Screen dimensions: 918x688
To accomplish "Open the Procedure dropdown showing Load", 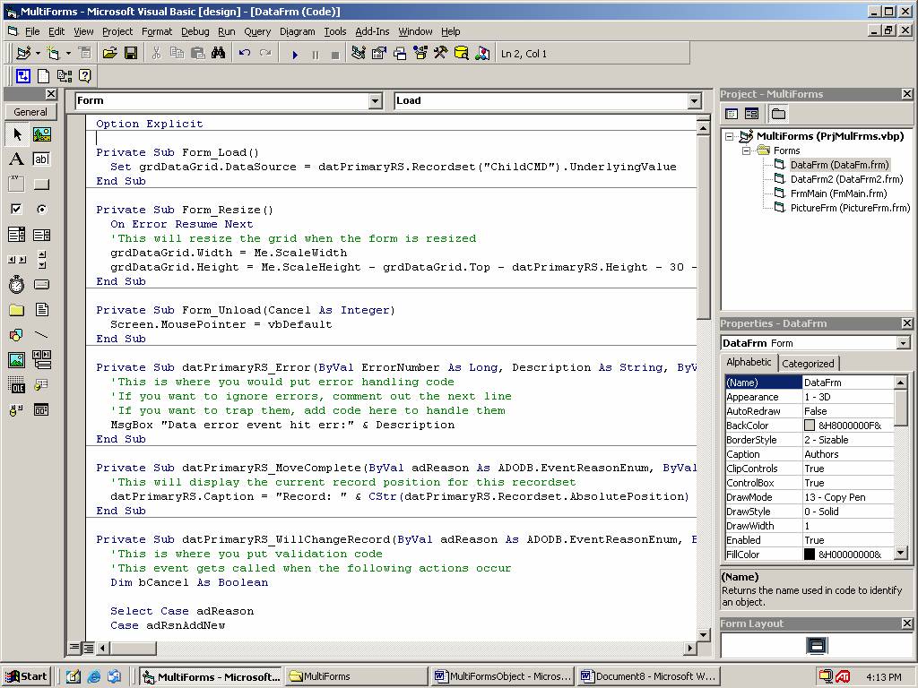I will (694, 101).
